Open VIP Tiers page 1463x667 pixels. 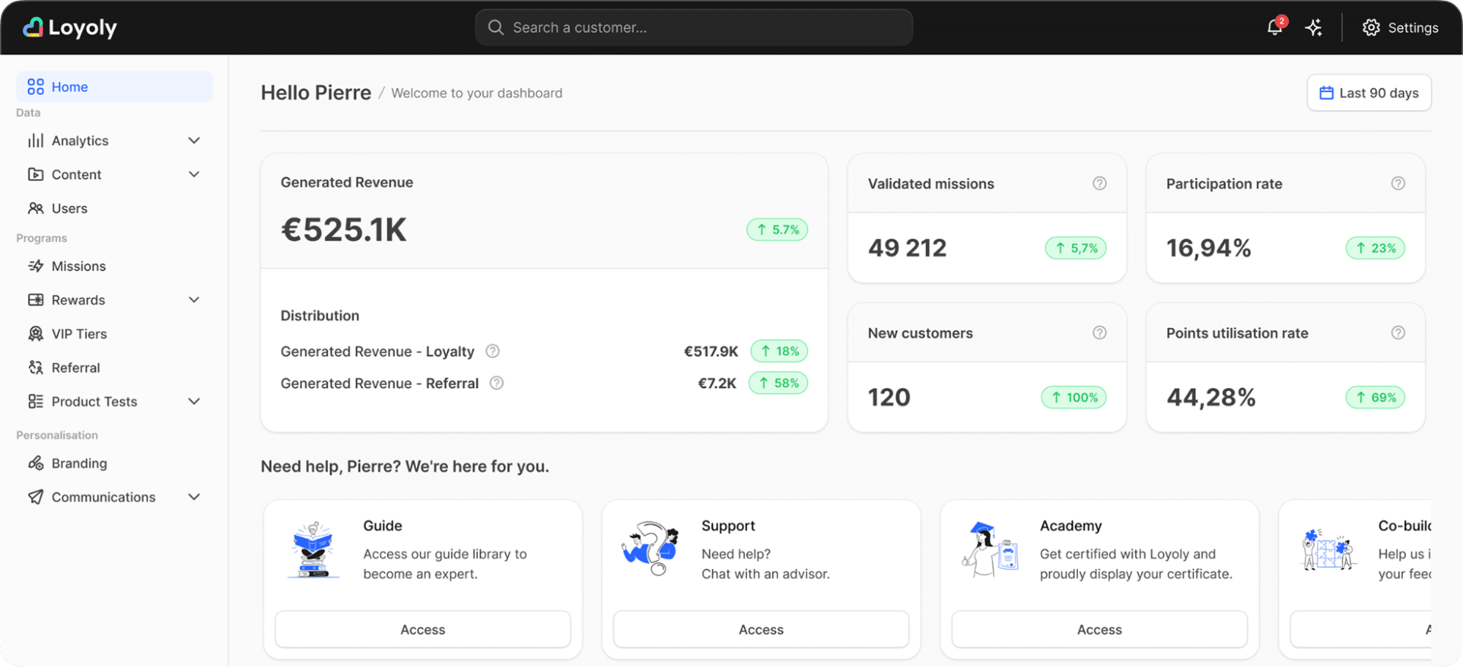coord(79,334)
